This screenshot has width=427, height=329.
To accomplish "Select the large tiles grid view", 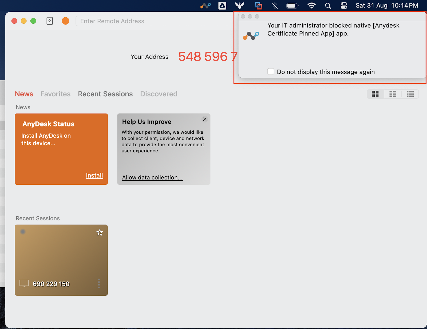I will [375, 94].
